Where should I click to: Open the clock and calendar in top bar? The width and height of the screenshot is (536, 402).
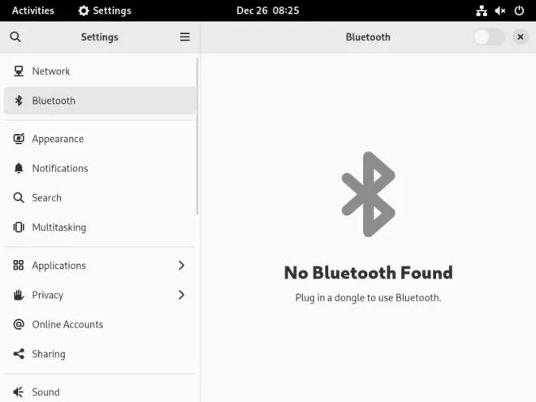point(268,11)
